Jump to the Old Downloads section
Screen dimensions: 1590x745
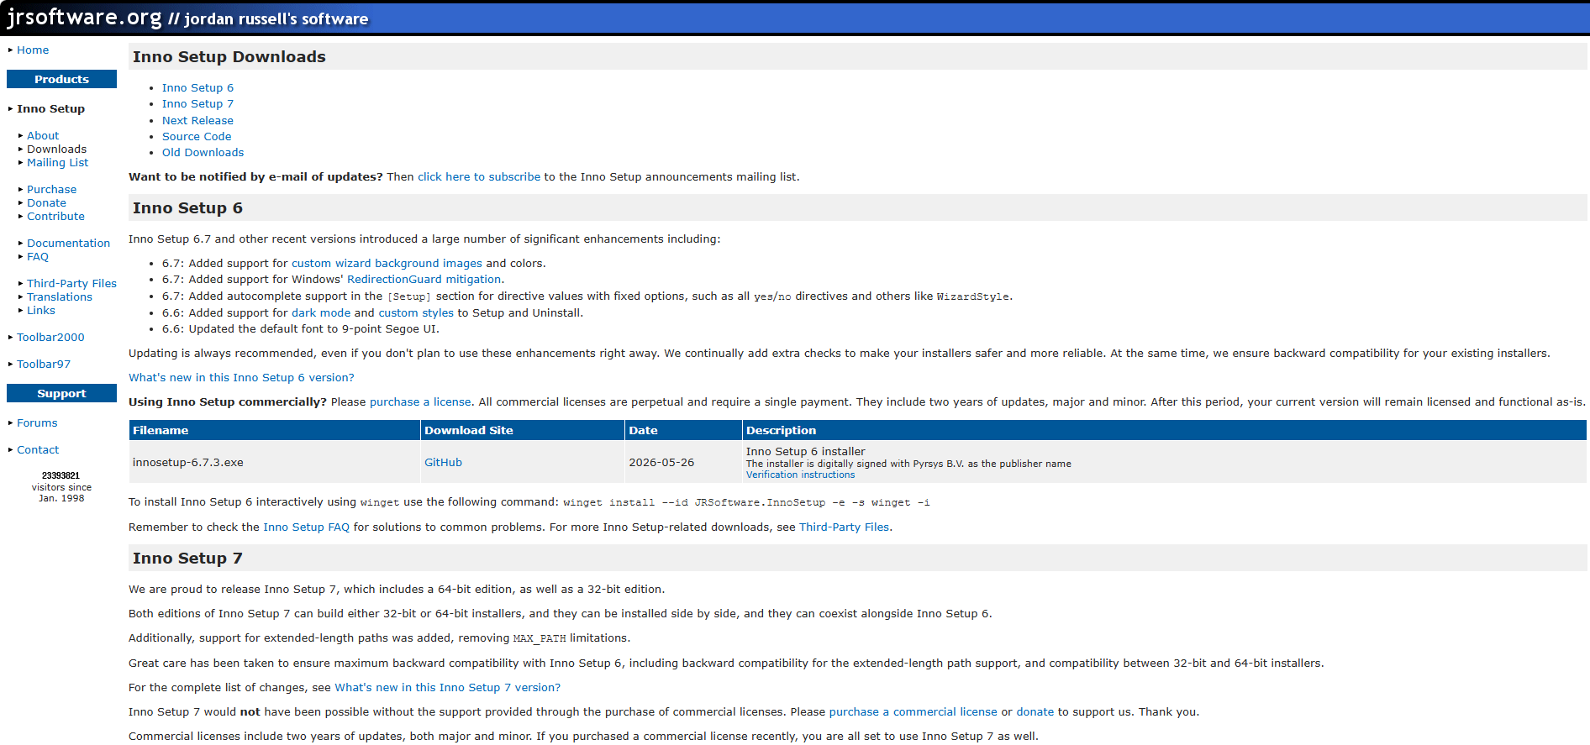pos(203,153)
